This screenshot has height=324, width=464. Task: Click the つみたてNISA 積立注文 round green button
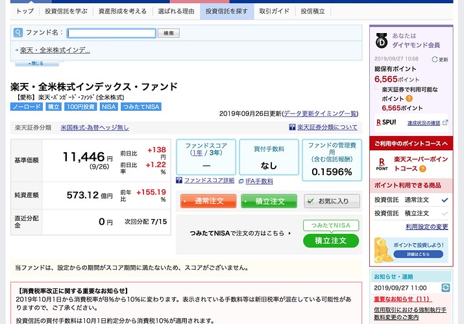coord(331,240)
